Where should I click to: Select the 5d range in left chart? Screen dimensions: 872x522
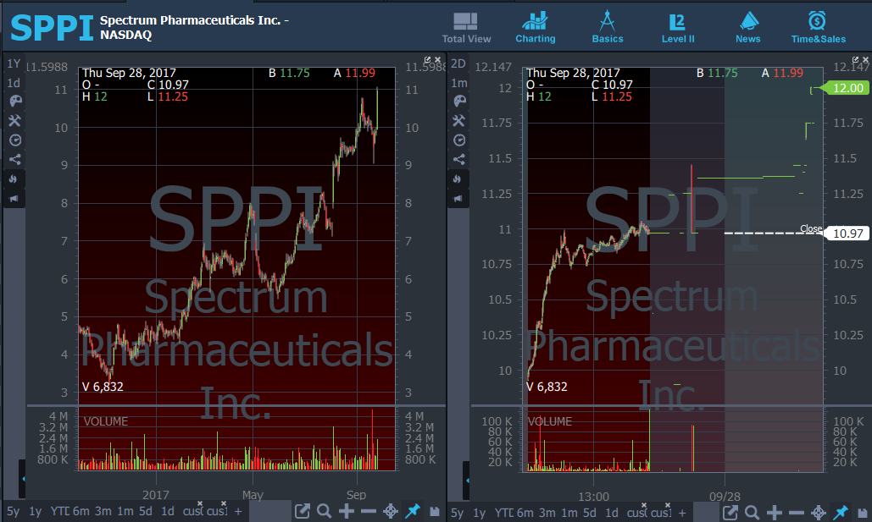click(x=146, y=512)
